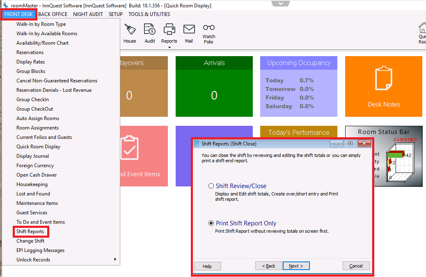The width and height of the screenshot is (426, 277).
Task: Click the House broom icon in toolbar
Action: coord(130,30)
